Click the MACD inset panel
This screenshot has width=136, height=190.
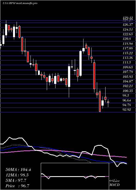click(x=75, y=176)
